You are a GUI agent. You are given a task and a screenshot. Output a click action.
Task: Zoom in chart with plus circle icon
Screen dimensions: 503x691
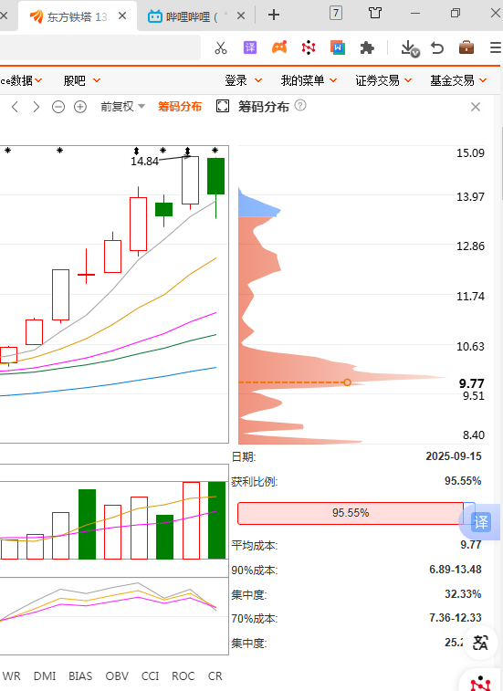79,107
